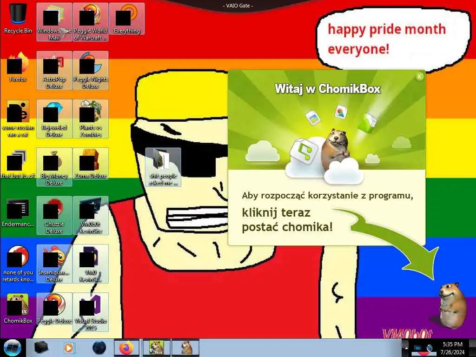Image resolution: width=476 pixels, height=357 pixels.
Task: Select the Insaniquarium Deluxe shortcut
Action: (x=54, y=264)
